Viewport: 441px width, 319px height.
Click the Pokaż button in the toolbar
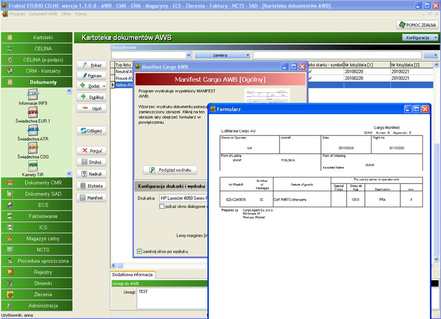[92, 65]
